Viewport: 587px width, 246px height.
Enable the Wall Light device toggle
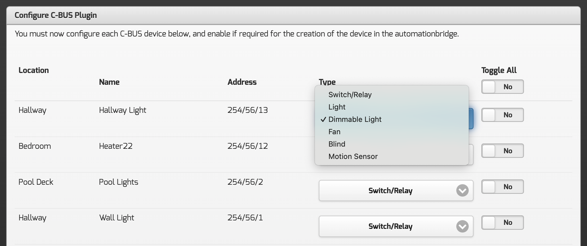(x=502, y=222)
